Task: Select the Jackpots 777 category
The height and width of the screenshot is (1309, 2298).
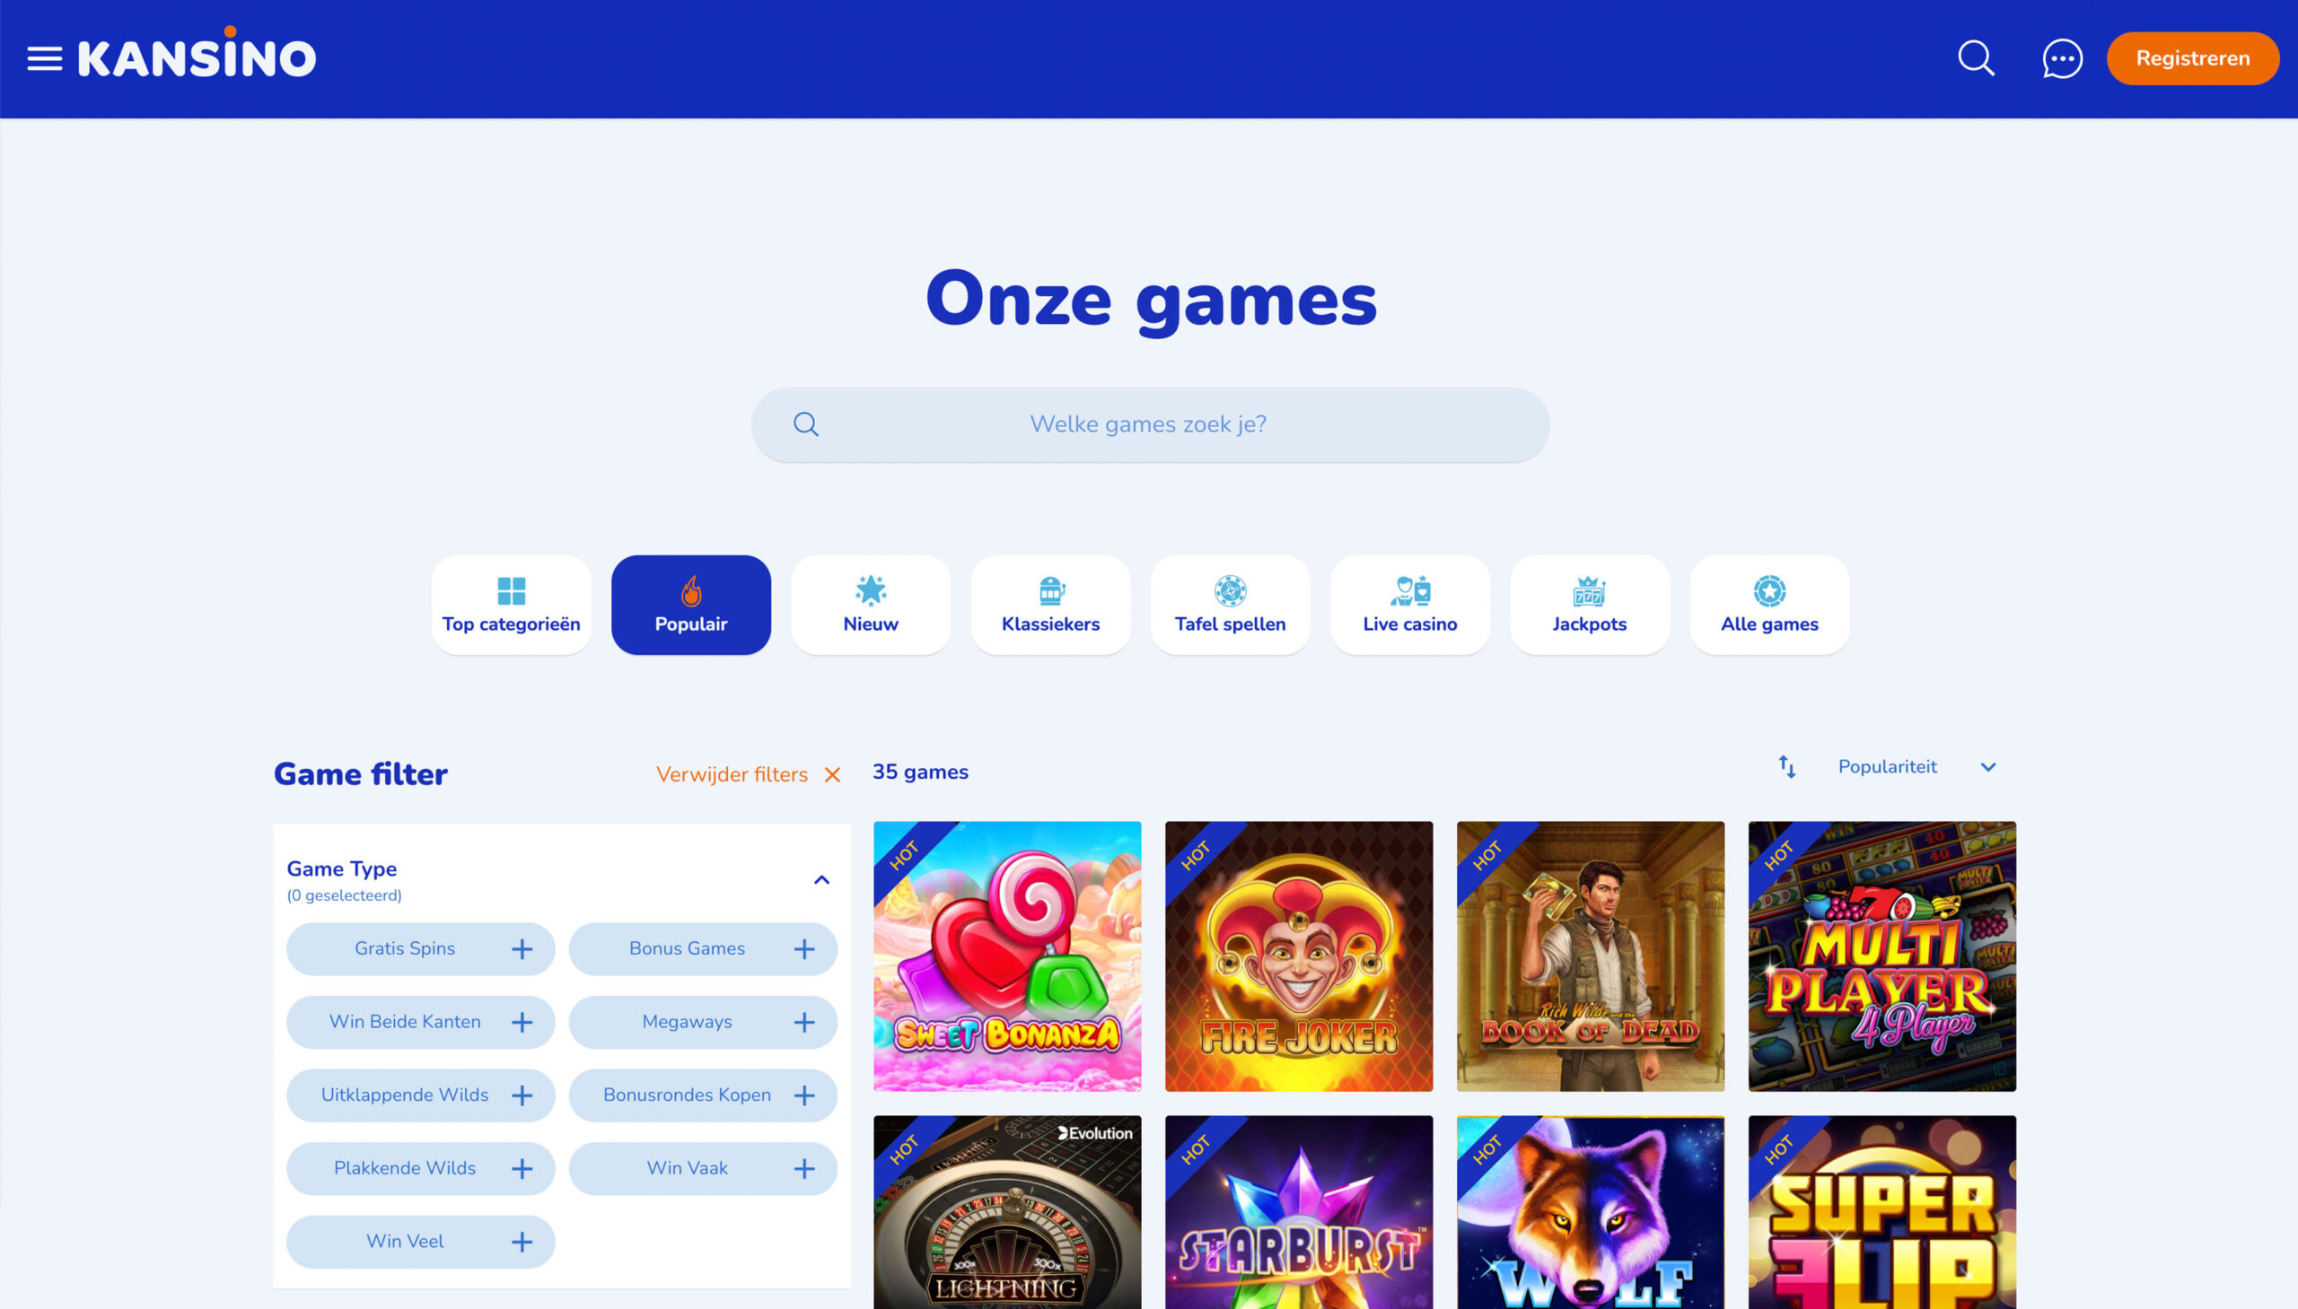Action: [1589, 604]
